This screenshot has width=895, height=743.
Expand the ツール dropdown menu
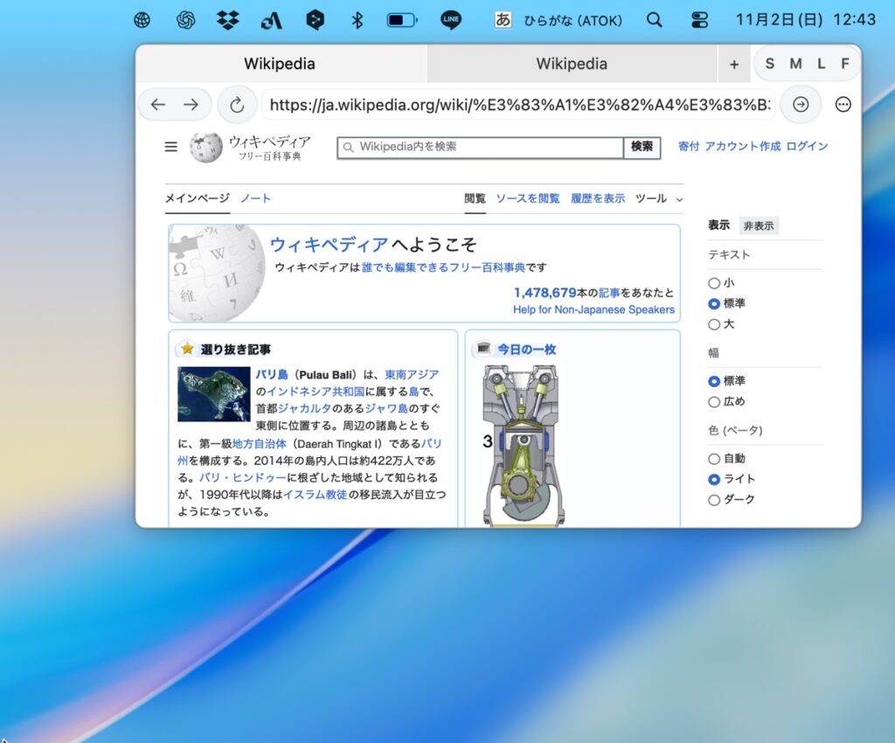pos(658,198)
